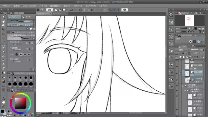This screenshot has height=117, width=208.
Task: Collapse the フォルダー 1 layer folder
Action: tap(183, 86)
